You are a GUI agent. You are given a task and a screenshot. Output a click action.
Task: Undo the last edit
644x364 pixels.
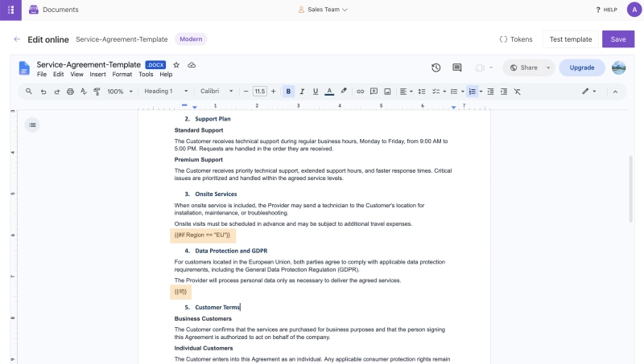pyautogui.click(x=43, y=92)
